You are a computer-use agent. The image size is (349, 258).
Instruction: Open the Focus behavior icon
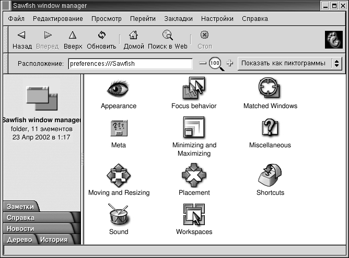pyautogui.click(x=194, y=89)
